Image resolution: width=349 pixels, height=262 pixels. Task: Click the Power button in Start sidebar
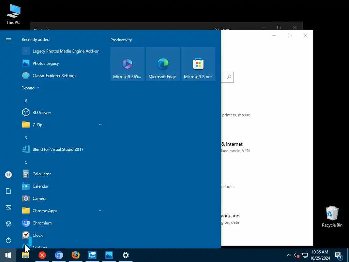9,241
